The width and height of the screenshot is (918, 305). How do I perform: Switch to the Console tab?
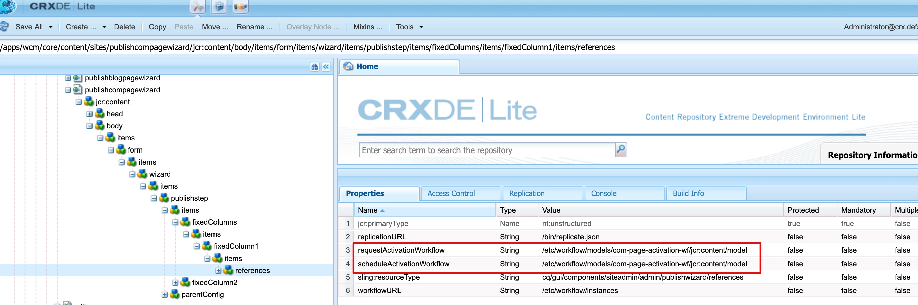click(624, 193)
